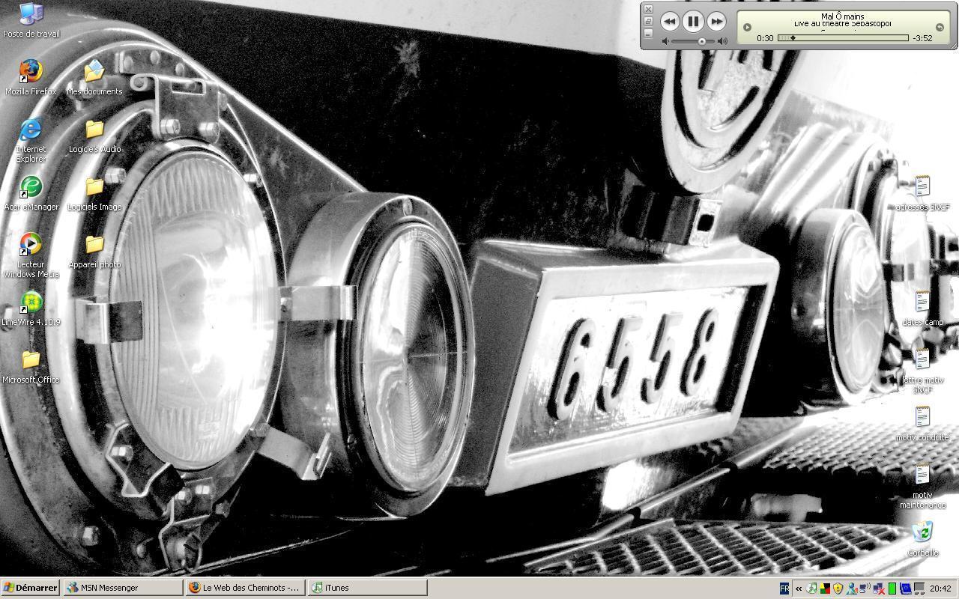Select the LimeWire 4.10.9 shortcut

coord(31,303)
